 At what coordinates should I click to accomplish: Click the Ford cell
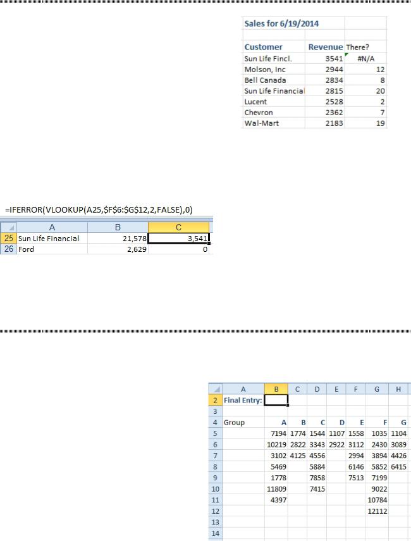(x=52, y=249)
